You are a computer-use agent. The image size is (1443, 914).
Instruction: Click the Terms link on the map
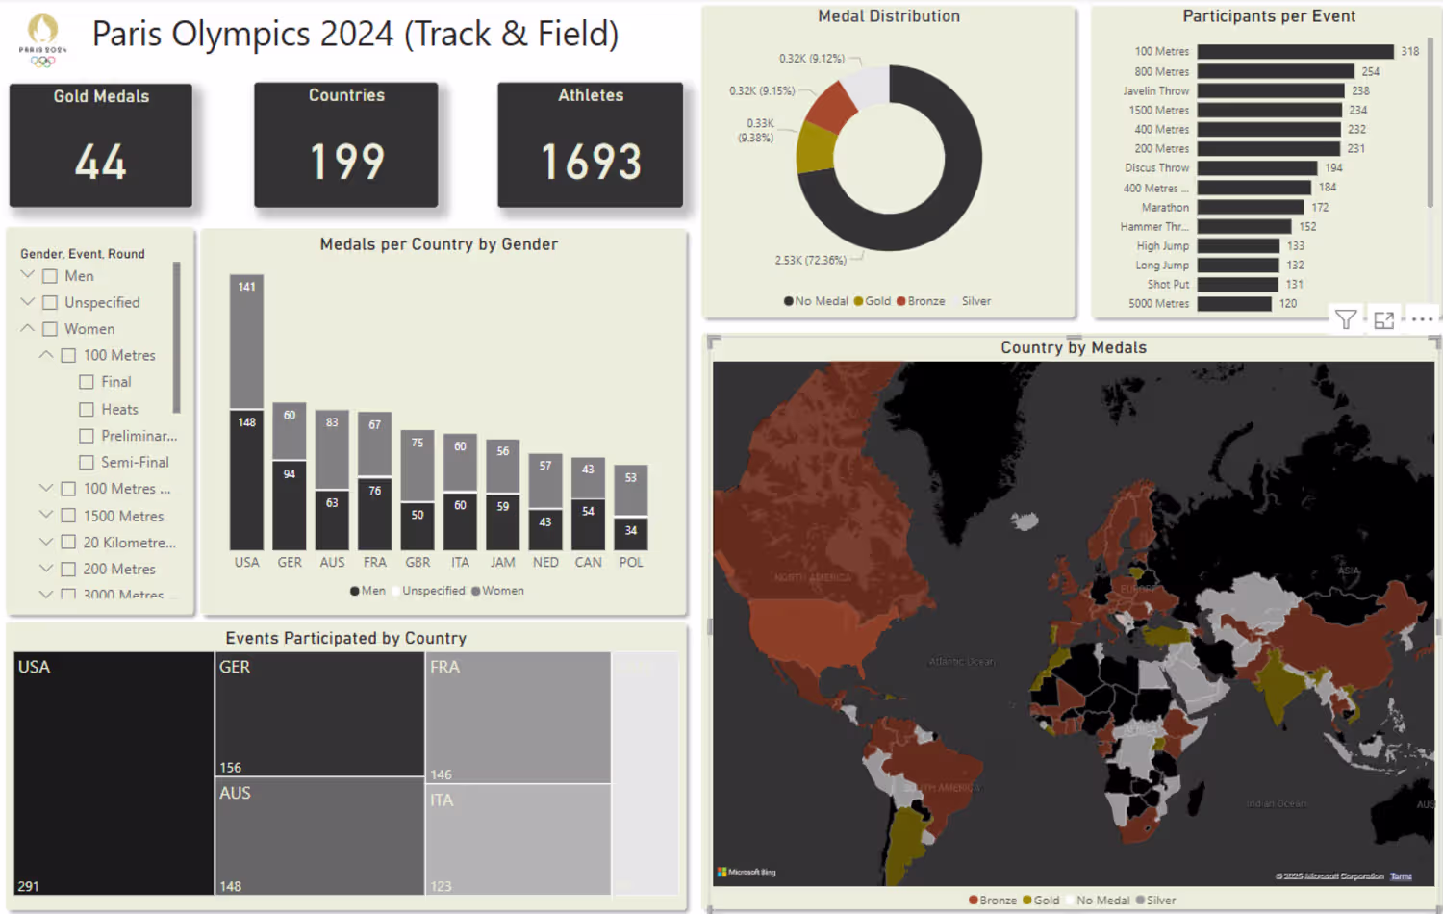click(1401, 876)
